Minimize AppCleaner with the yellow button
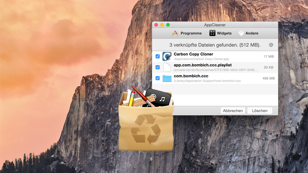This screenshot has width=308, height=173. pyautogui.click(x=162, y=25)
